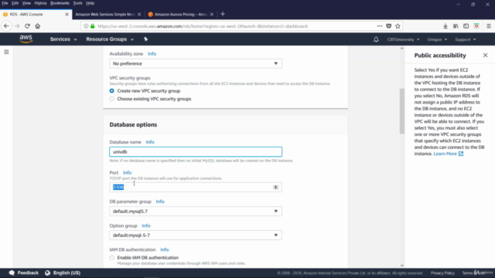Viewport: 495px width, 278px height.
Task: Open the CBTUniversity account dropdown
Action: pos(403,39)
